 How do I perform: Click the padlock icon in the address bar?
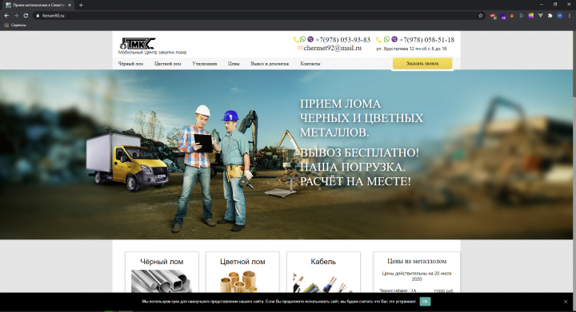coord(38,16)
